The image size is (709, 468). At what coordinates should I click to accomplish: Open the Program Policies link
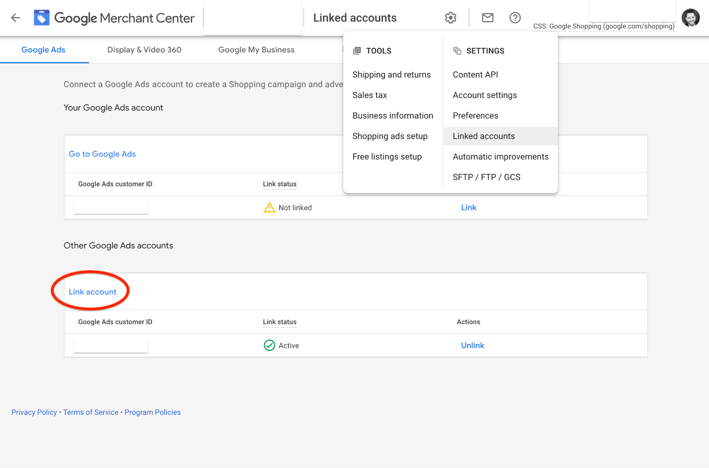click(x=153, y=412)
